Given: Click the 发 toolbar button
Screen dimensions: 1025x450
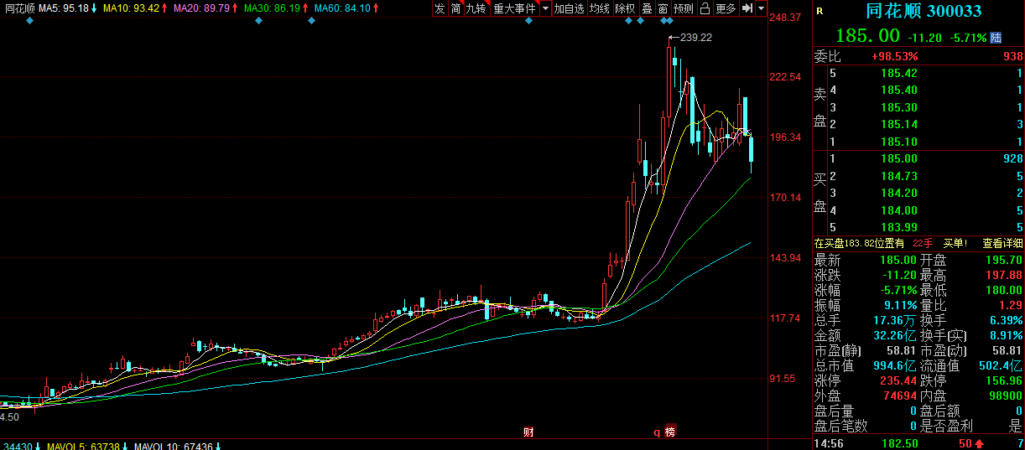Looking at the screenshot, I should (x=440, y=8).
